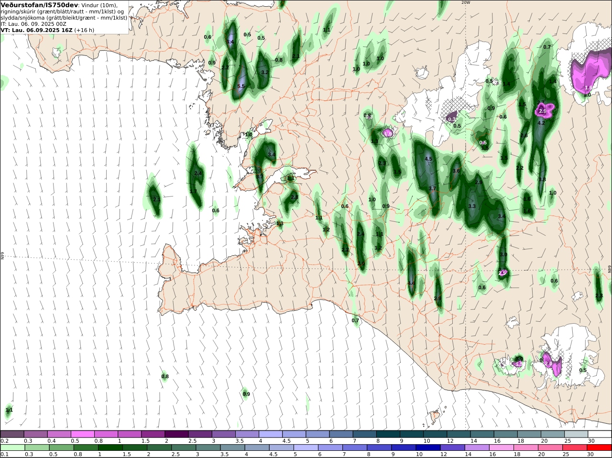This screenshot has width=612, height=458.
Task: Click the '64N' latitude label on right edge
Action: click(x=610, y=269)
